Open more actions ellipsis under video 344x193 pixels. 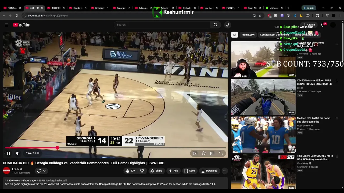(225, 171)
